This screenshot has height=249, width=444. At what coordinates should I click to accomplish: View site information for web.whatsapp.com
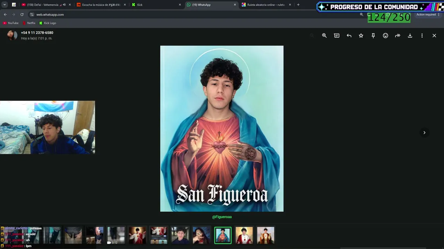tap(32, 15)
